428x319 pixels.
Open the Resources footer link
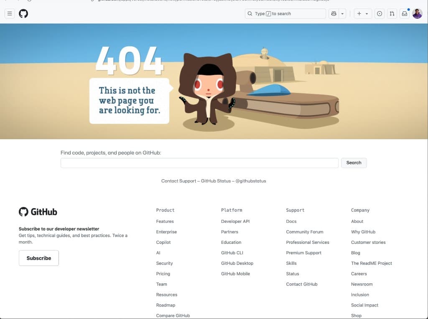coord(167,295)
